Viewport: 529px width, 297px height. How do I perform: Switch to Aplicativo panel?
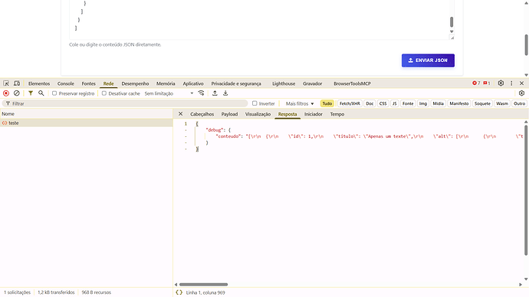pyautogui.click(x=193, y=83)
